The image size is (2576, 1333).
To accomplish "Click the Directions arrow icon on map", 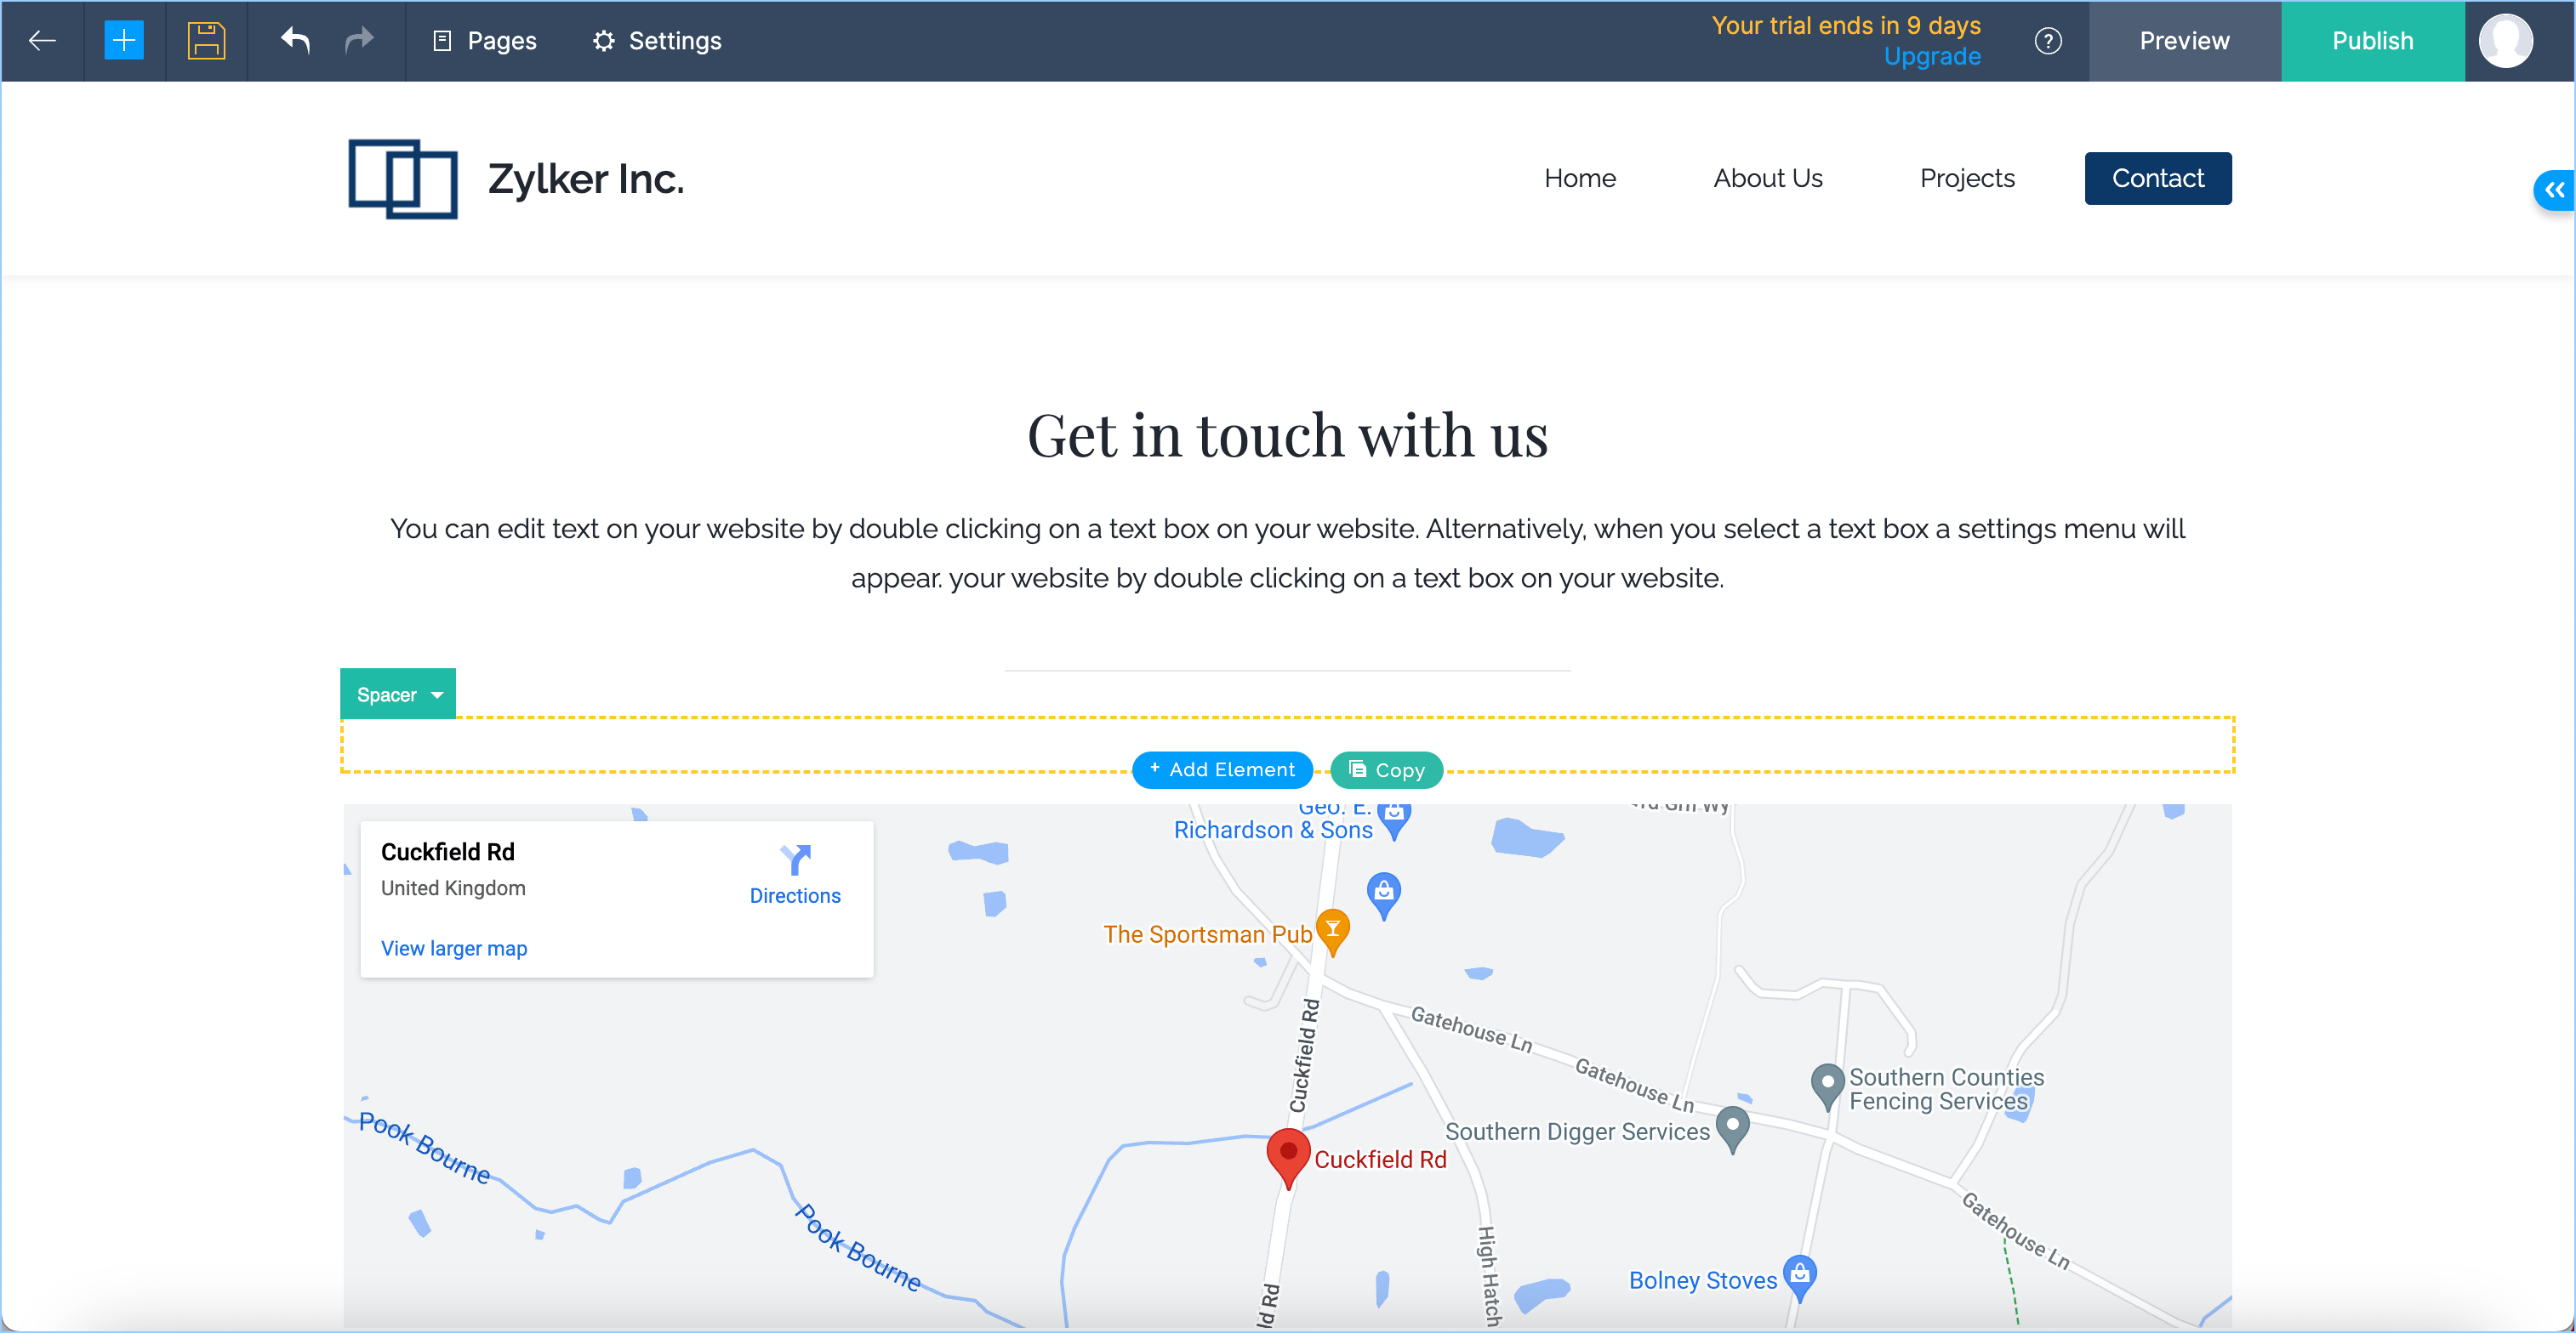I will pos(795,859).
